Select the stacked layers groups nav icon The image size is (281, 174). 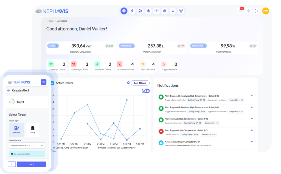click(x=148, y=11)
